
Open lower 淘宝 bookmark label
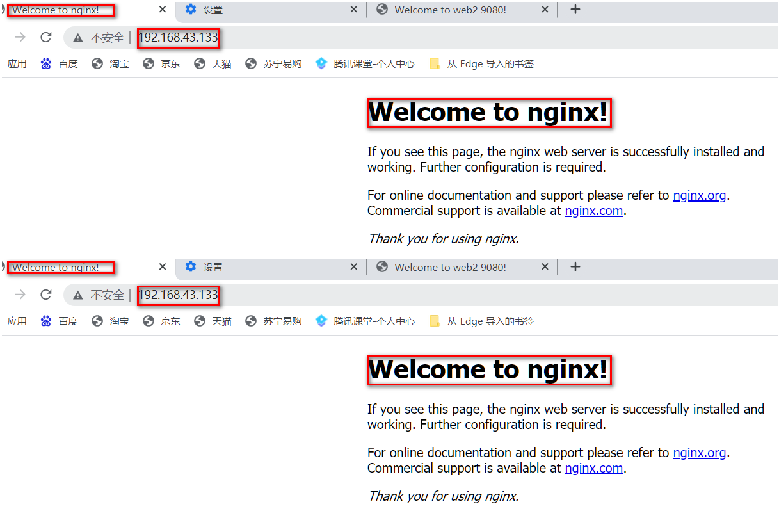(120, 321)
